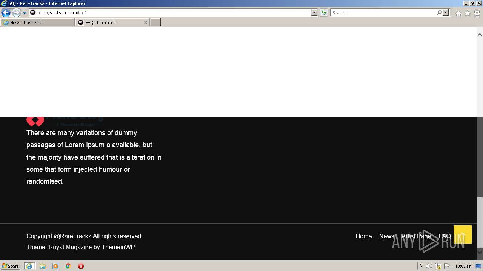Expand the address bar autocomplete dropdown

coord(314,13)
